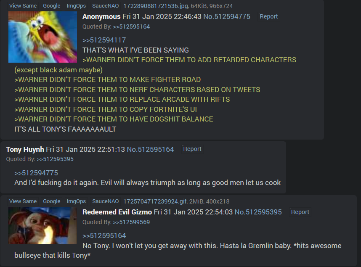Open file link 1722890881721536.jpg
Viewport: 361px width, 267px height.
(x=156, y=6)
